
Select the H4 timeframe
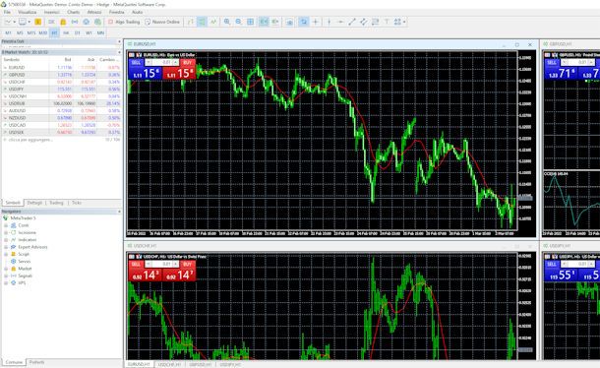point(66,32)
